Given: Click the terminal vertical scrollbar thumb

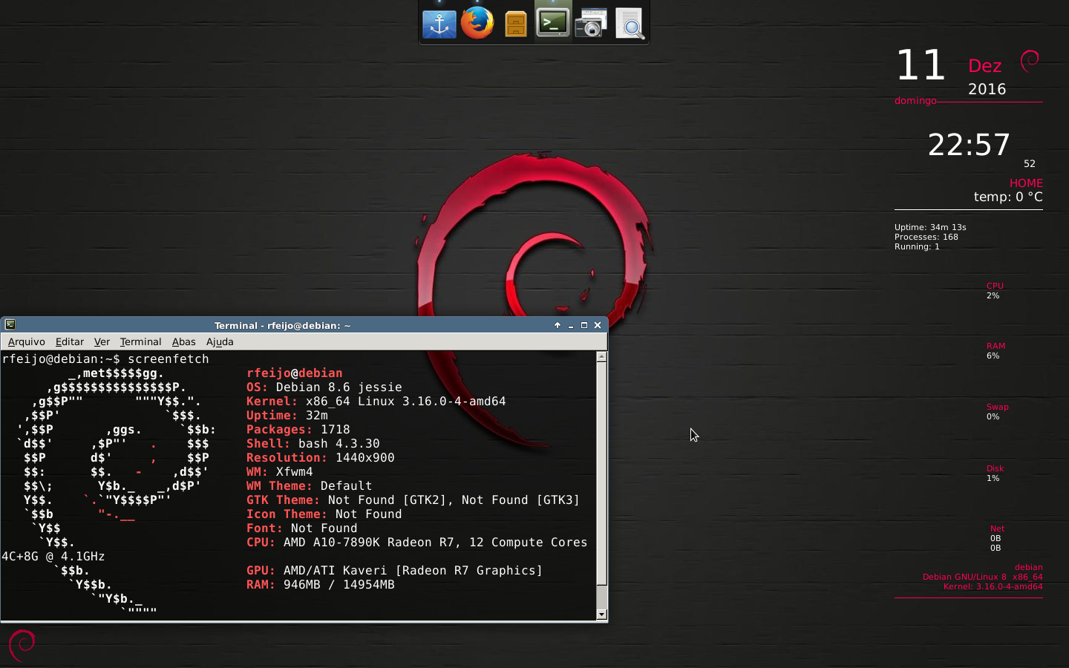Looking at the screenshot, I should tap(602, 474).
